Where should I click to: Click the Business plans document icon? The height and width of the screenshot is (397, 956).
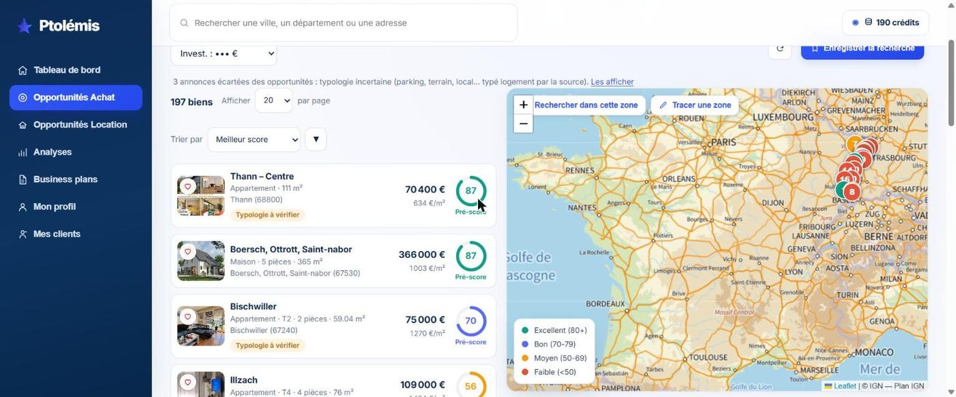[x=23, y=179]
